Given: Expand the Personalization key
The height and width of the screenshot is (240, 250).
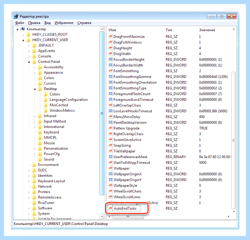Looking at the screenshot, I should pyautogui.click(x=35, y=149).
